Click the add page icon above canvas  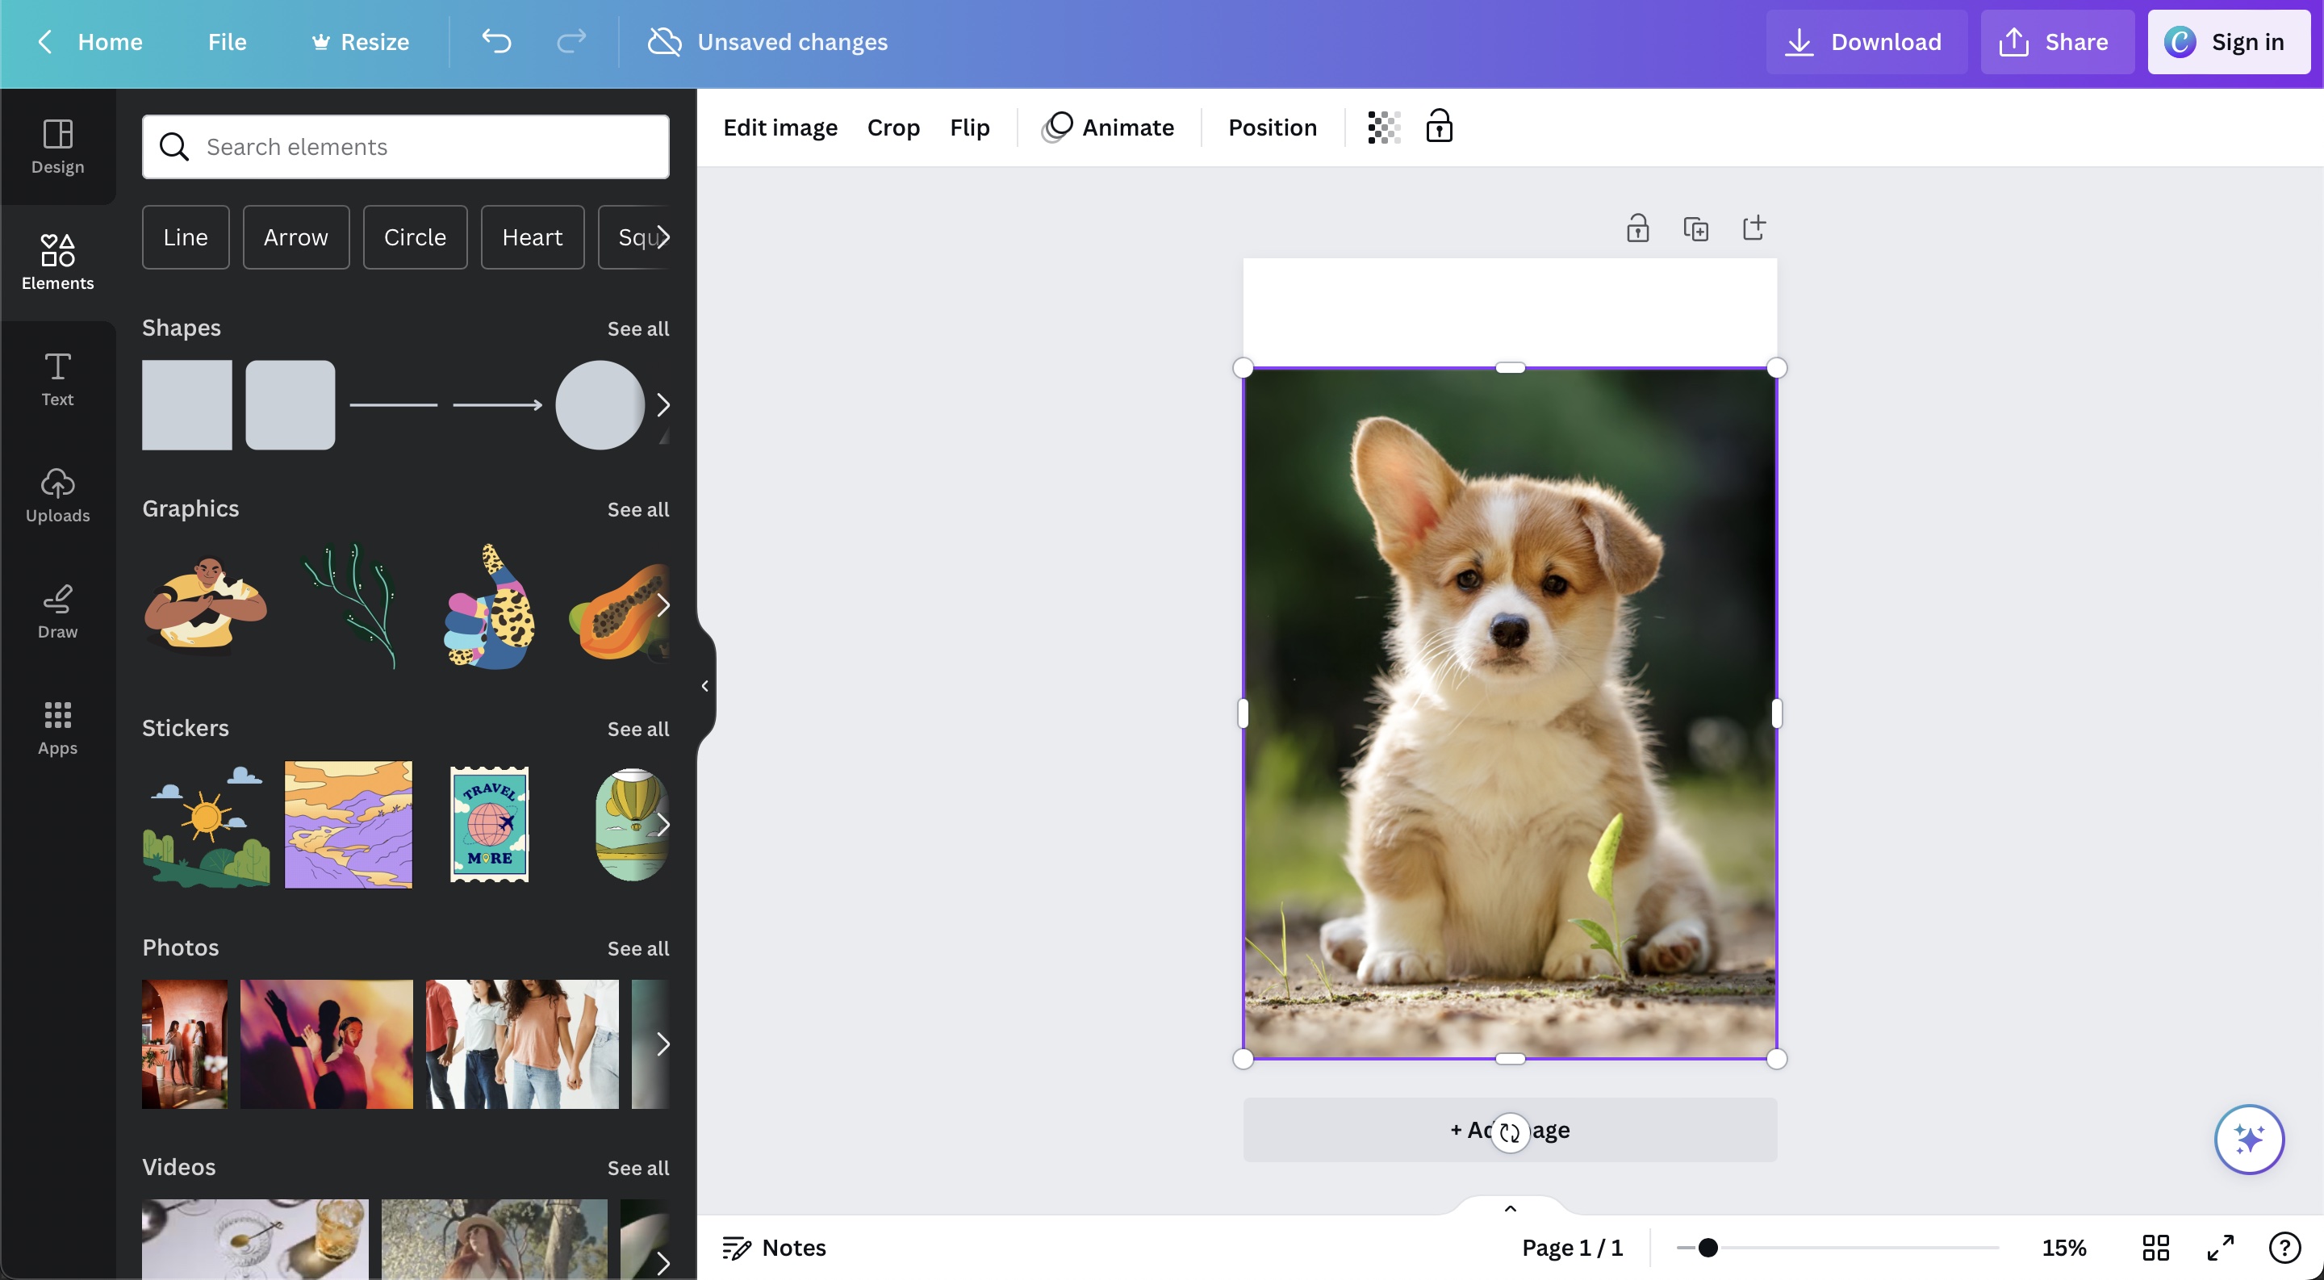coord(1753,228)
